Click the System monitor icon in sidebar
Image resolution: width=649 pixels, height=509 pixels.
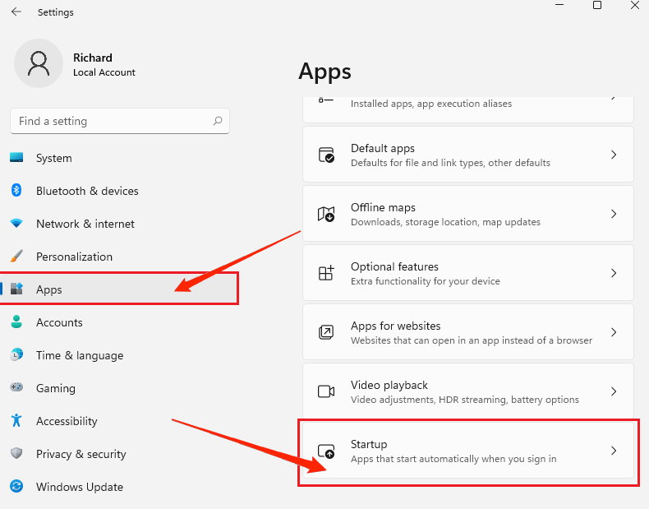tap(16, 158)
